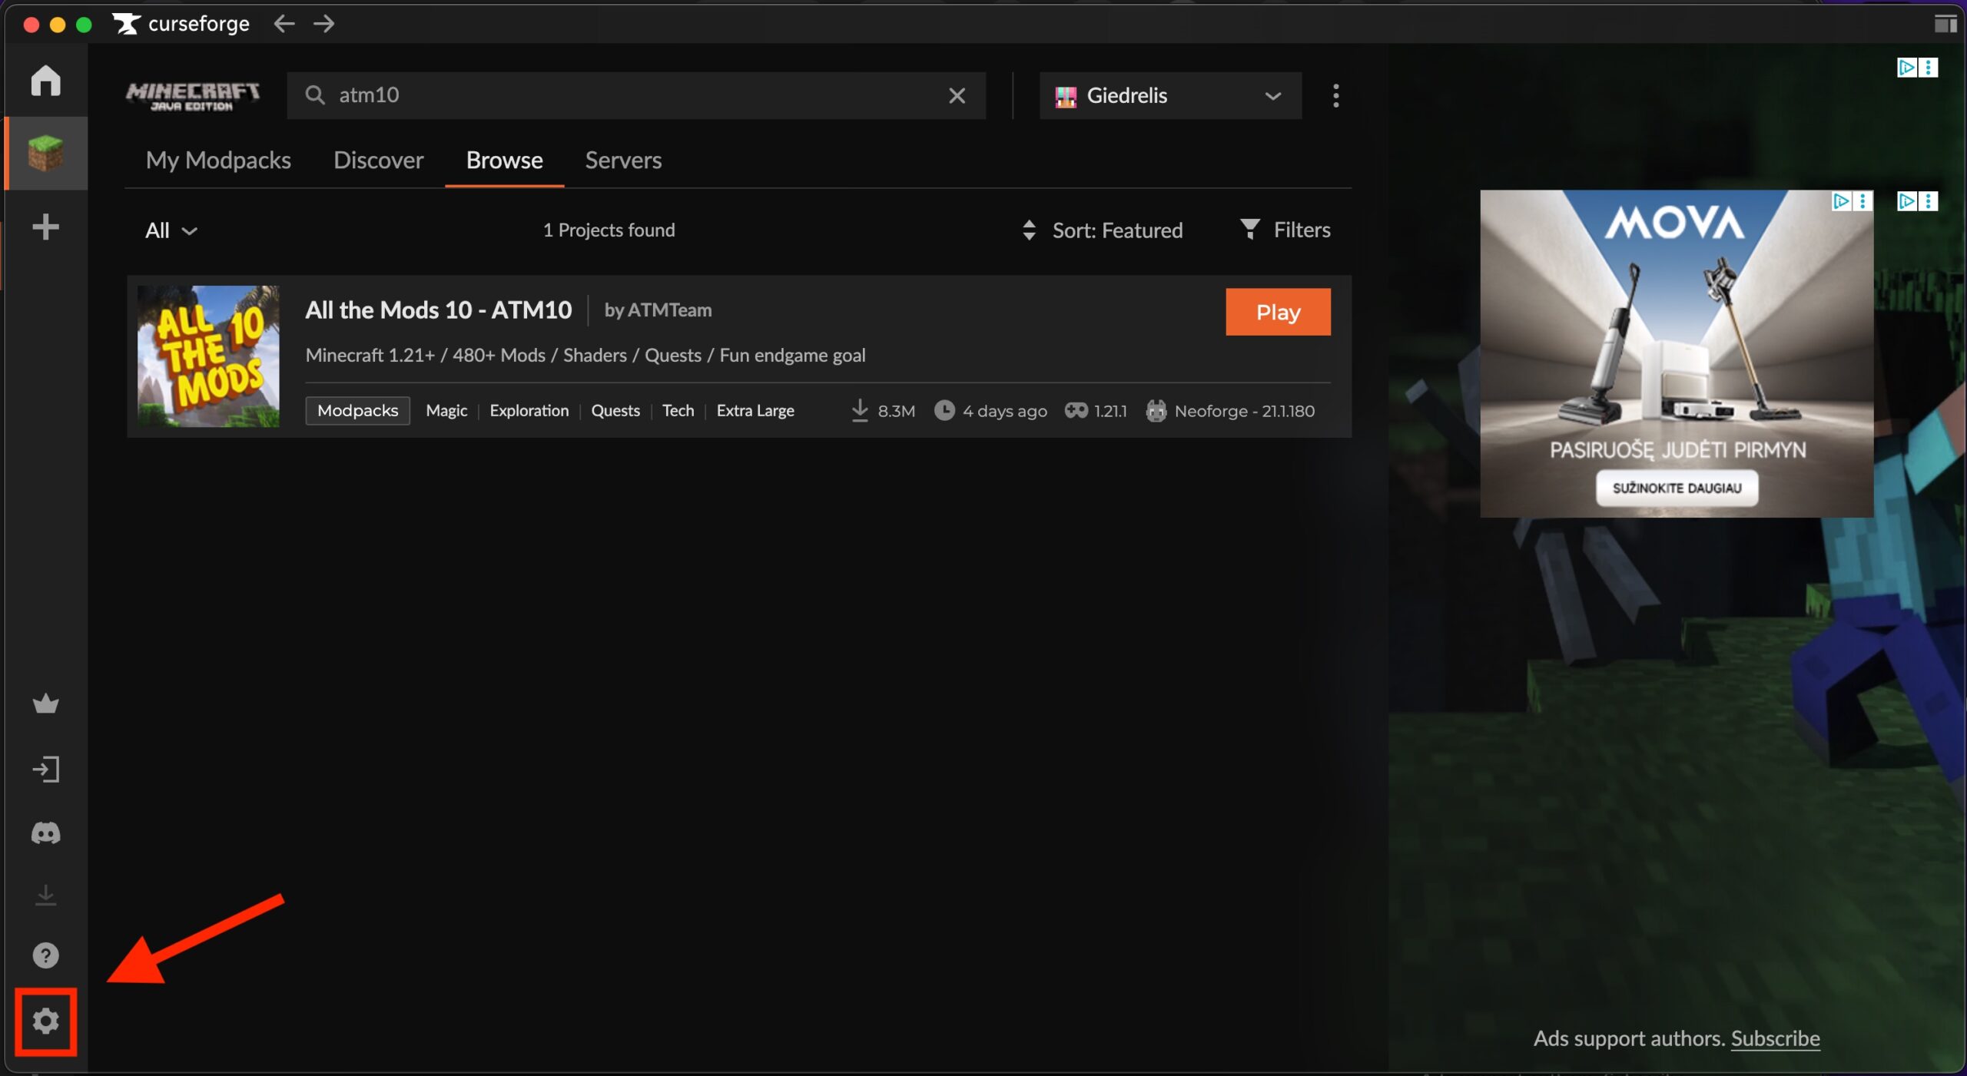Open the three-dot more options menu
The image size is (1967, 1076).
click(x=1336, y=95)
